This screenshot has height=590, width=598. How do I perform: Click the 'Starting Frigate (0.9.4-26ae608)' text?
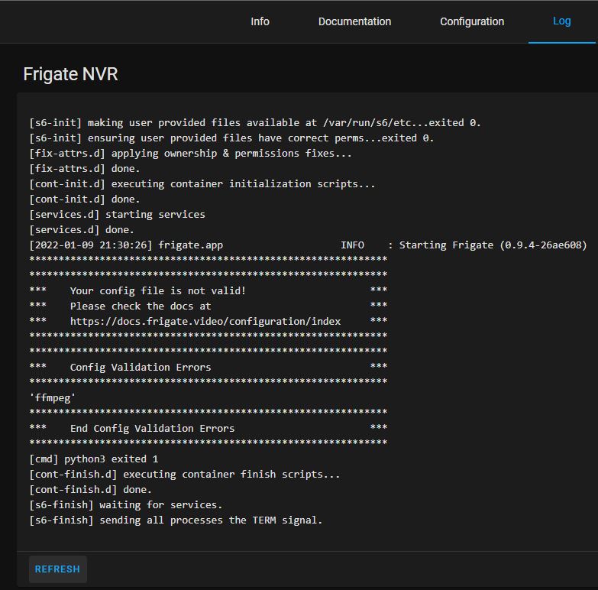(x=493, y=245)
